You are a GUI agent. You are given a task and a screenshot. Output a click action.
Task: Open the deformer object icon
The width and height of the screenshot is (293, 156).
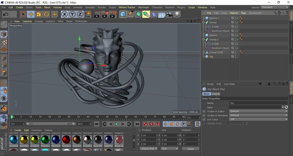coord(154,14)
